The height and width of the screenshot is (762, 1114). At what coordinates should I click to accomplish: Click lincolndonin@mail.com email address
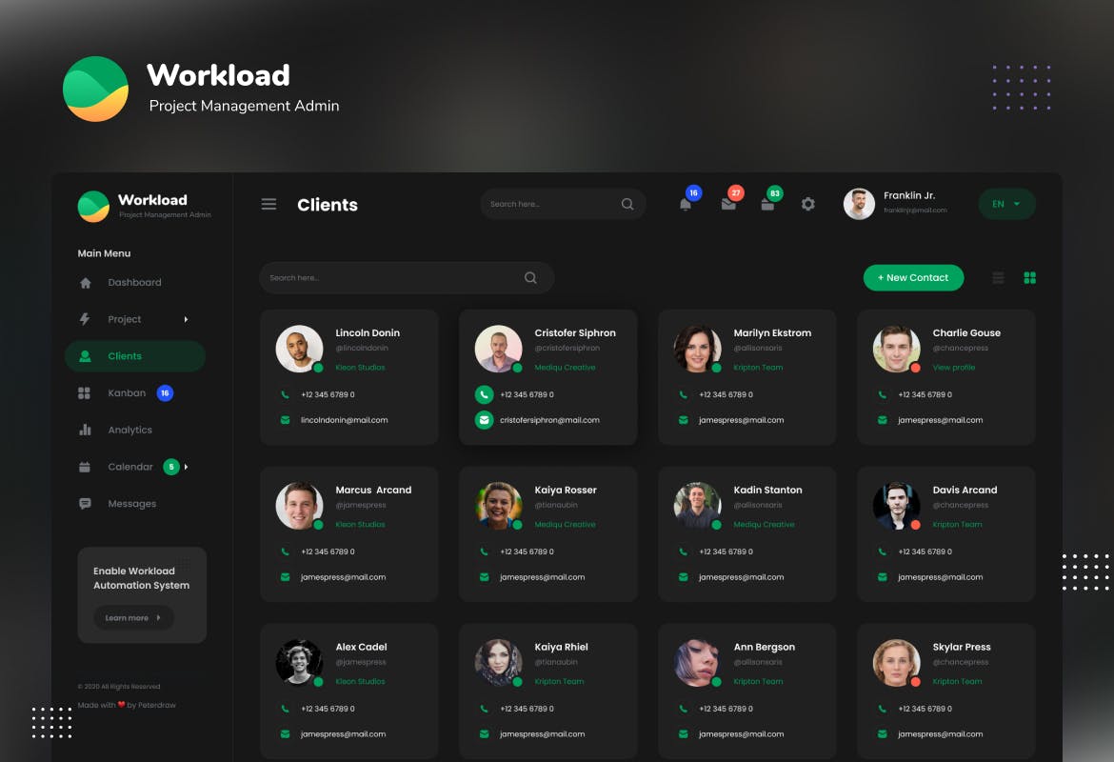[x=344, y=420]
